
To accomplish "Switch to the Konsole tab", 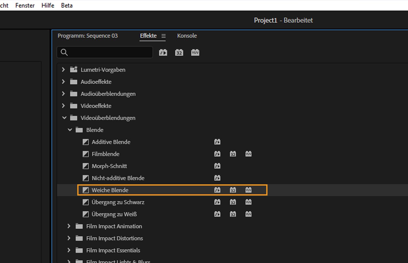I will [x=187, y=36].
